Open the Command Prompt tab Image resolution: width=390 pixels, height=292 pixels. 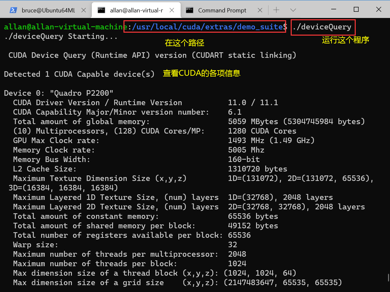(x=222, y=10)
